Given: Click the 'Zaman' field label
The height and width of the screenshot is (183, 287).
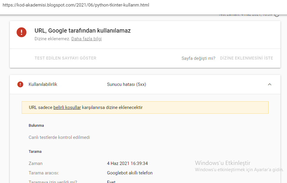Looking at the screenshot, I should coord(36,163).
